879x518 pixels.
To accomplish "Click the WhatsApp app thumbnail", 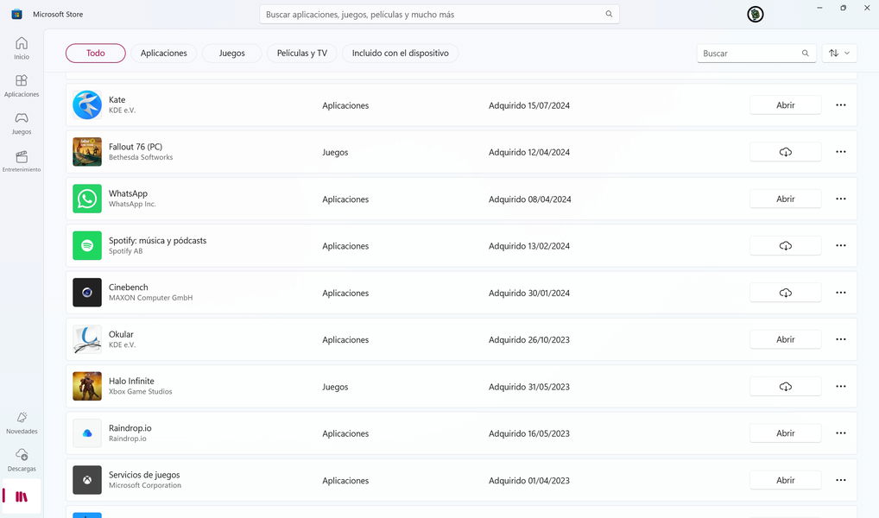I will click(x=87, y=199).
